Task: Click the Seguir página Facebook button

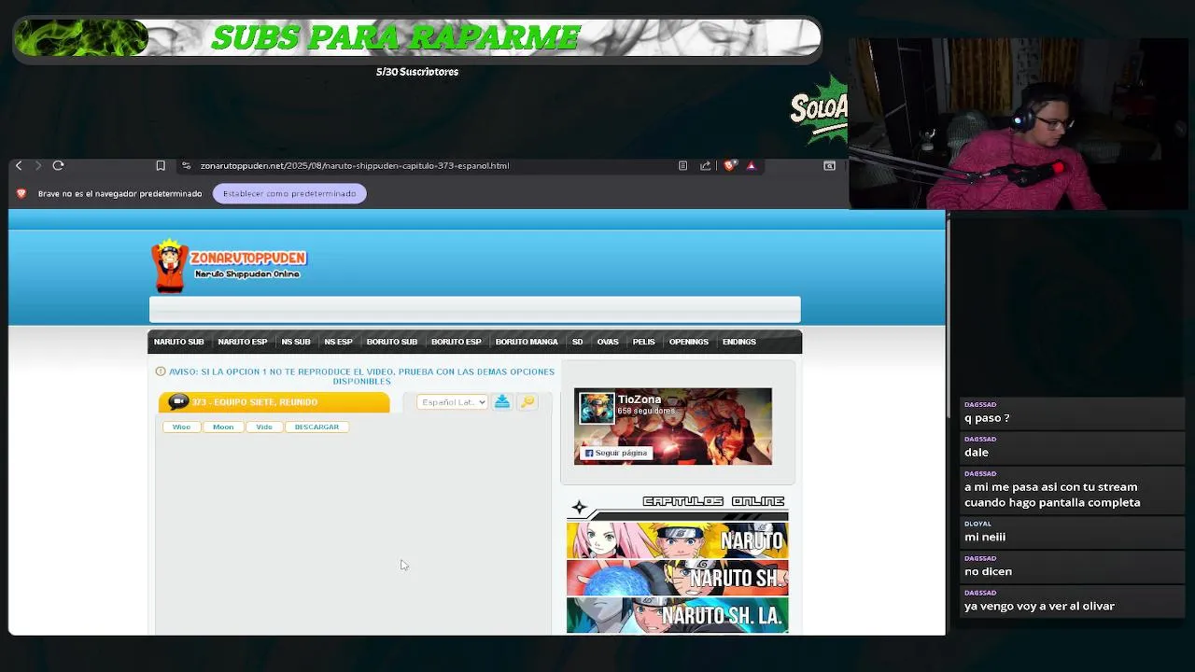Action: pos(615,453)
